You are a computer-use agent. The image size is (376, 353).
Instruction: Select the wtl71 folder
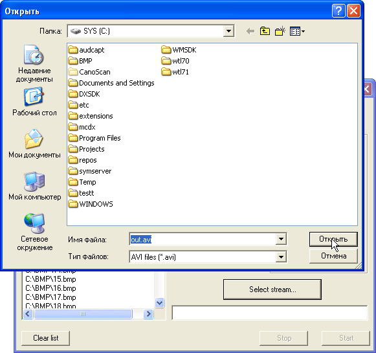(x=175, y=72)
